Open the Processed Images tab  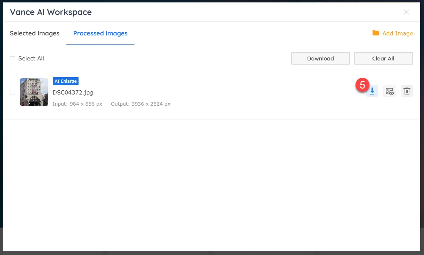[100, 33]
